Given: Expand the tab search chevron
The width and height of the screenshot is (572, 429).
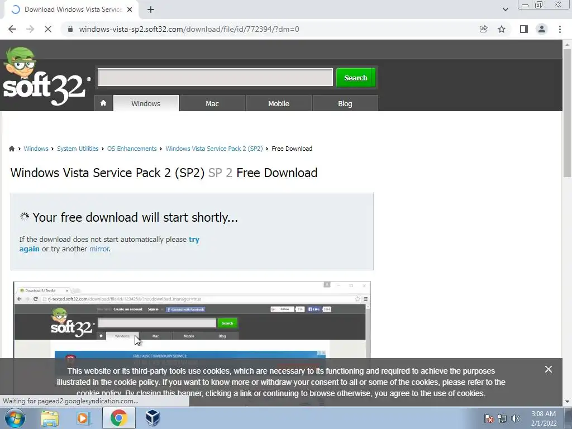Looking at the screenshot, I should [505, 9].
